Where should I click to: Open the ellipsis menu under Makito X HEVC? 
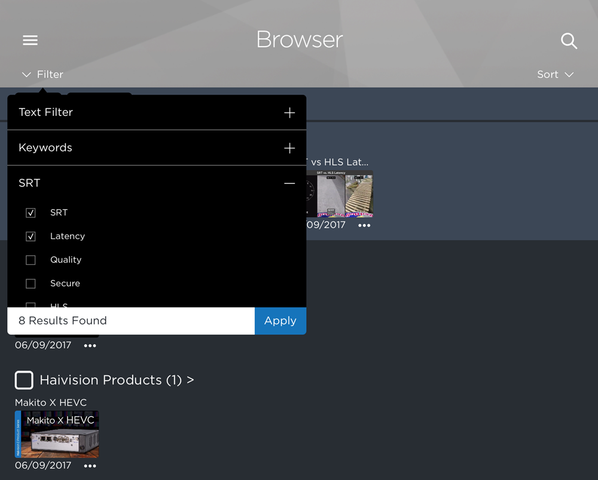tap(90, 466)
